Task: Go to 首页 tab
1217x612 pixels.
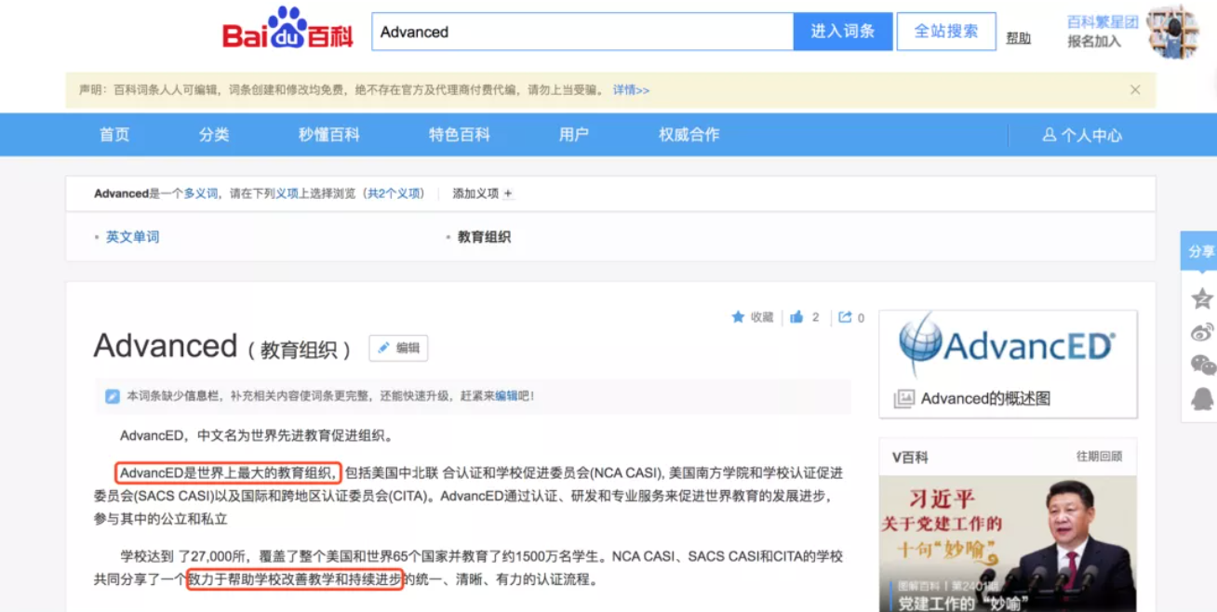Action: click(114, 135)
